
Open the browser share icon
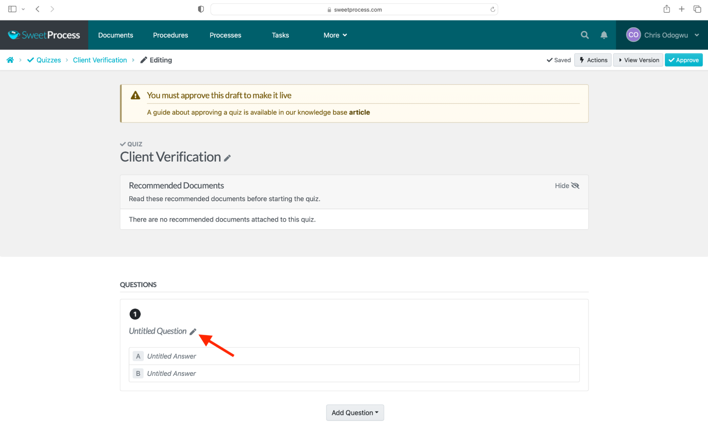tap(667, 9)
